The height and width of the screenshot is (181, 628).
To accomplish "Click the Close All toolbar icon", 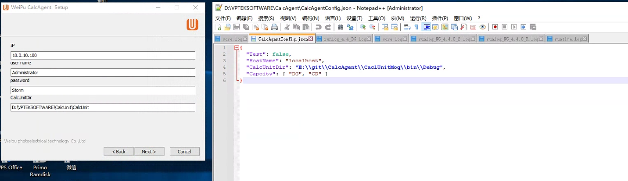I will point(265,27).
